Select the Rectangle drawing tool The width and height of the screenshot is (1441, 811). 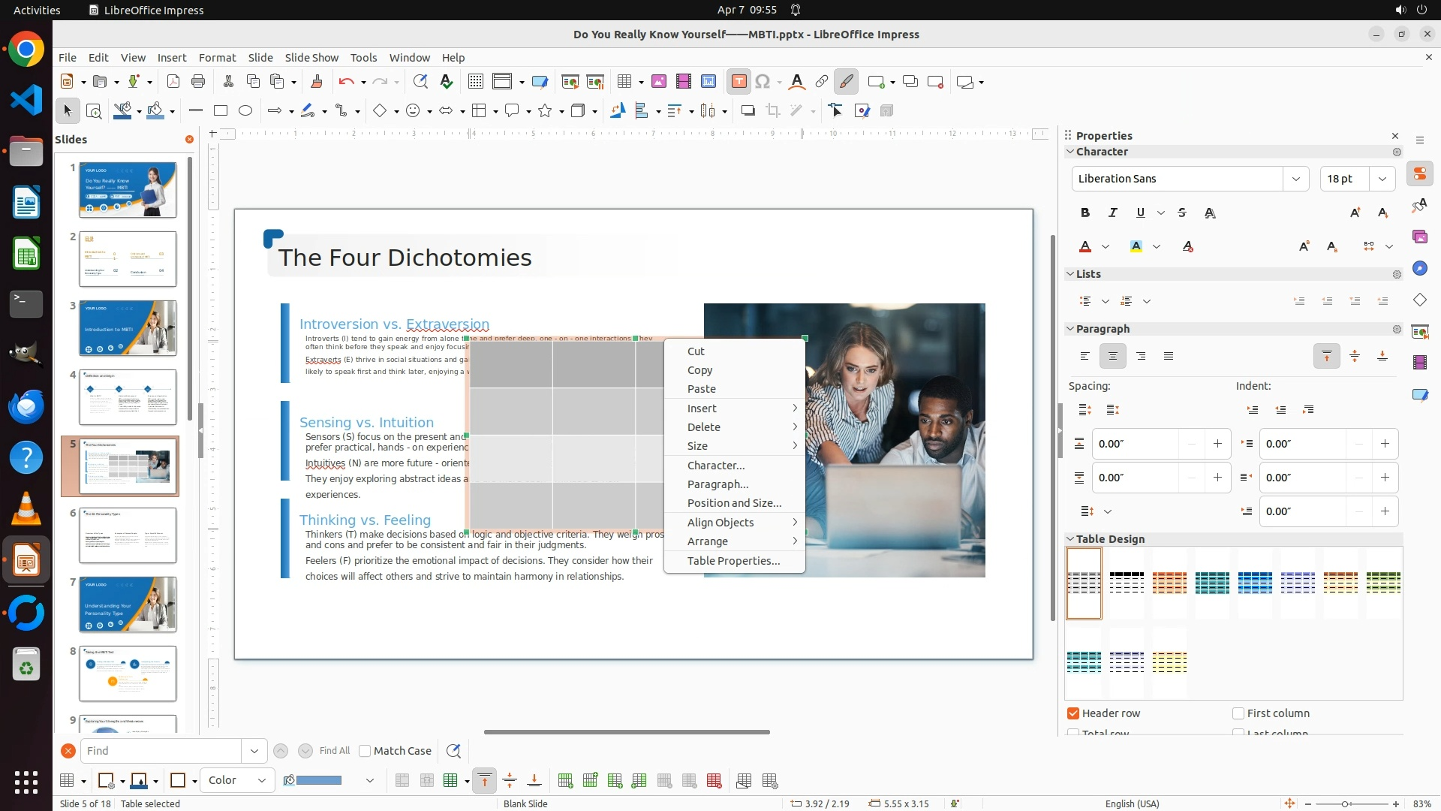221,111
